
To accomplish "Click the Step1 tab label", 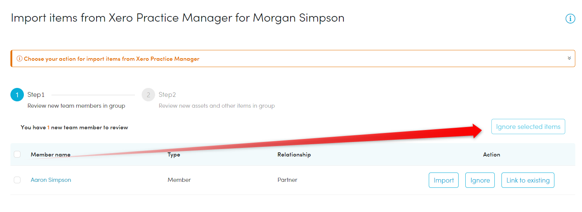I will [x=36, y=95].
